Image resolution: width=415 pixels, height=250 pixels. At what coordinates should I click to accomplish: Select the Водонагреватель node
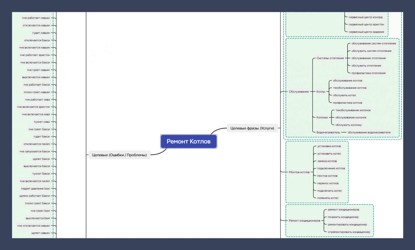coord(328,132)
